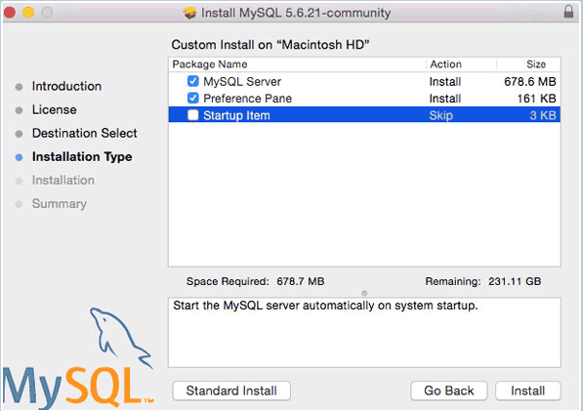Click the Action column header

(446, 64)
